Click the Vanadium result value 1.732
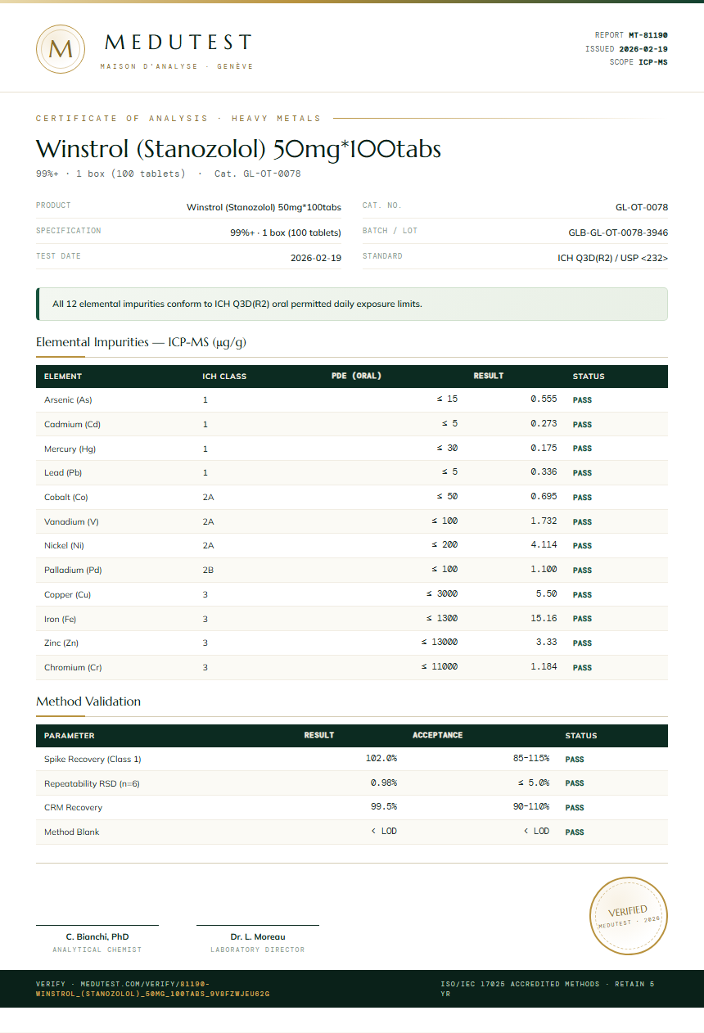The width and height of the screenshot is (704, 1033). [x=544, y=521]
